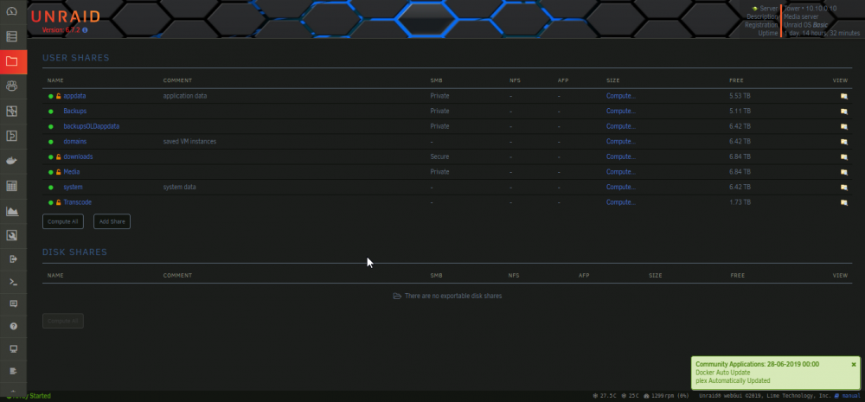
Task: Open the Docker whale icon in the sidebar
Action: [11, 161]
